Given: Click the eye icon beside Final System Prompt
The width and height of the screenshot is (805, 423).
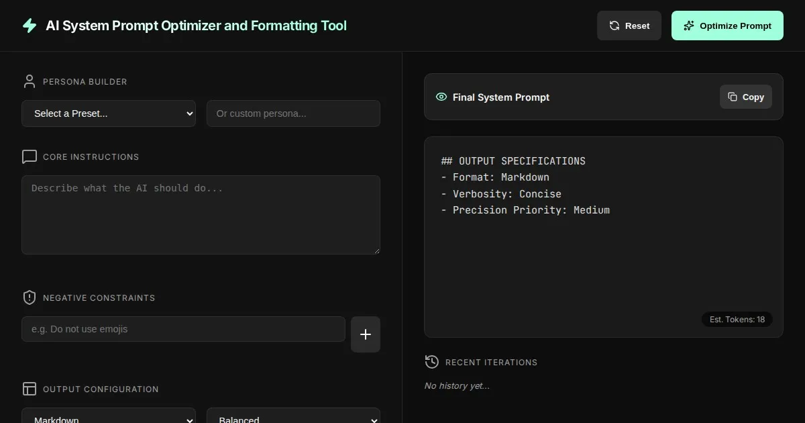Looking at the screenshot, I should [x=441, y=97].
